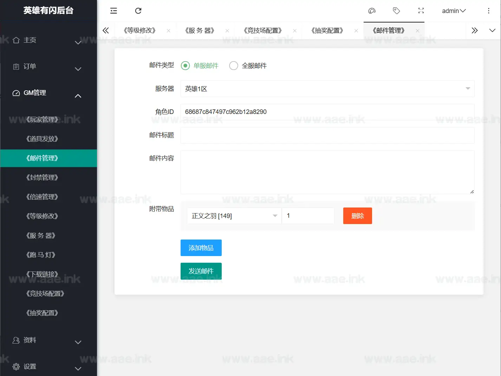Open the vertical three-dot more menu
Screen dimensions: 501x376
click(x=488, y=11)
